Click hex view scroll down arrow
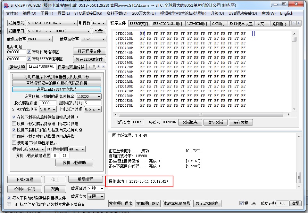The height and width of the screenshot is (213, 308). [x=294, y=109]
